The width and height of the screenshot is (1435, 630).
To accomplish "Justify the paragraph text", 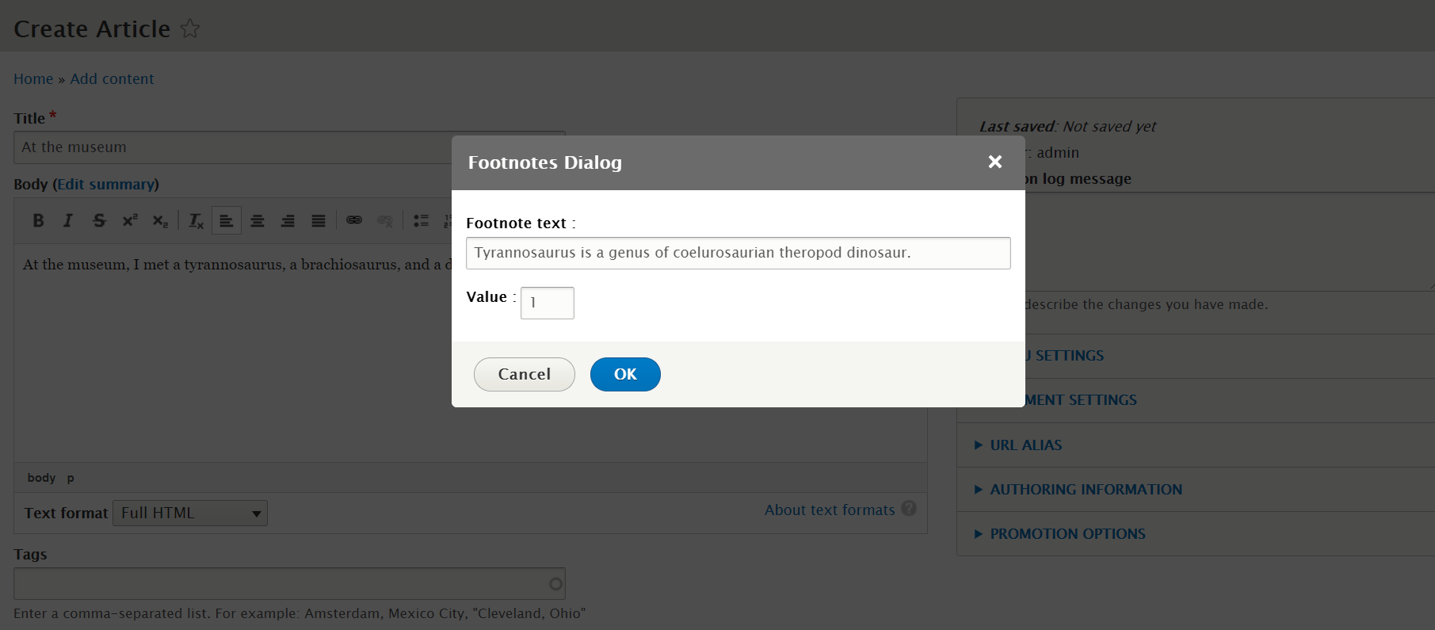I will pyautogui.click(x=319, y=220).
